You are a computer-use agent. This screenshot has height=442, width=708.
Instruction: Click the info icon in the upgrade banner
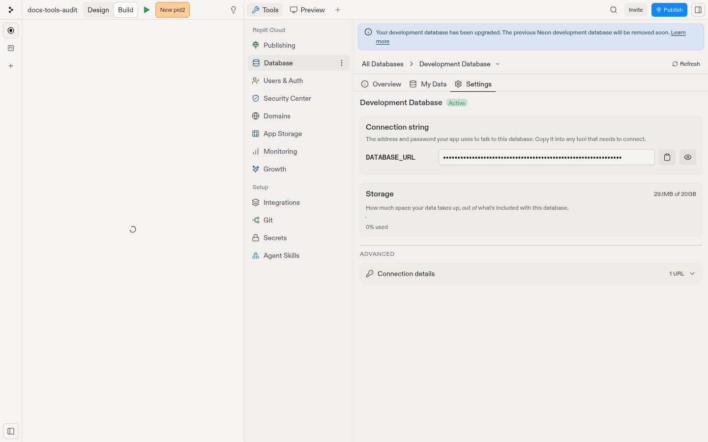(368, 32)
